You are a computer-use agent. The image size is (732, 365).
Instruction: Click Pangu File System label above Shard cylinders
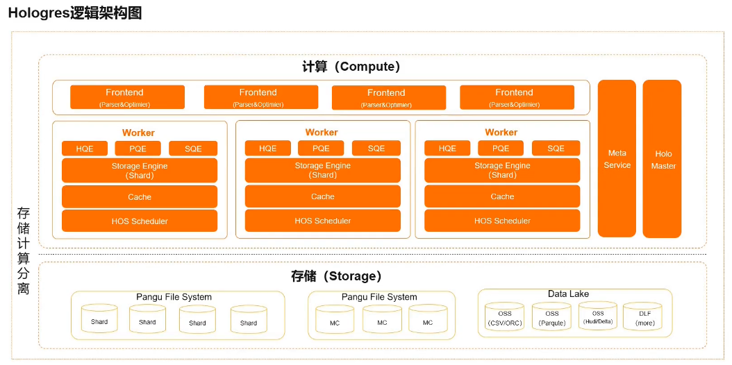coord(174,297)
